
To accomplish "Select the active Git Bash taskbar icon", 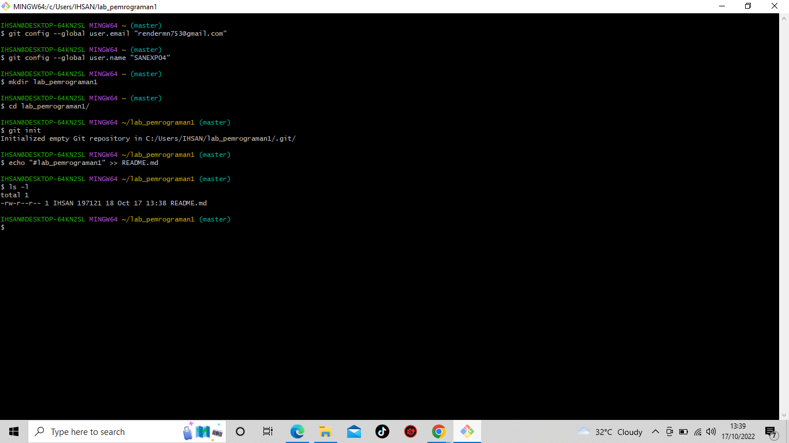I will coord(467,431).
